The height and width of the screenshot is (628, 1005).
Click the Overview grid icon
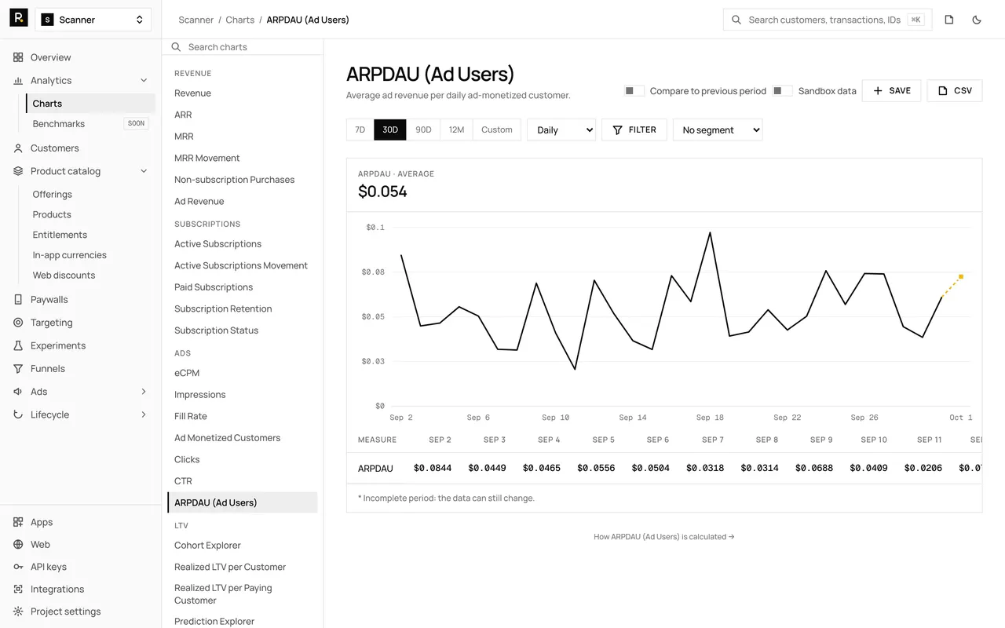click(18, 57)
